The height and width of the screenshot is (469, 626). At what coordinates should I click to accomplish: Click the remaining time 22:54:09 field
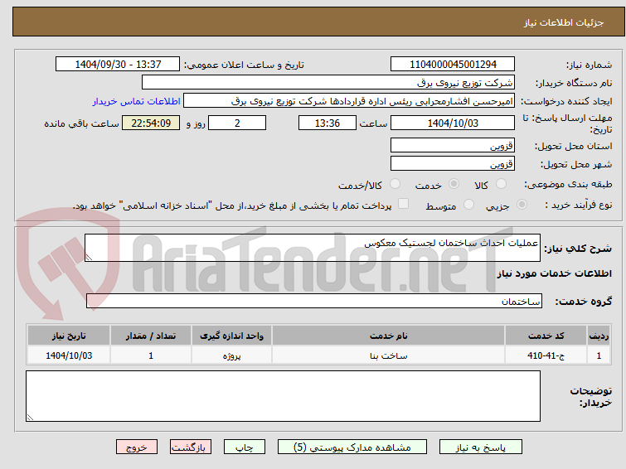click(151, 123)
